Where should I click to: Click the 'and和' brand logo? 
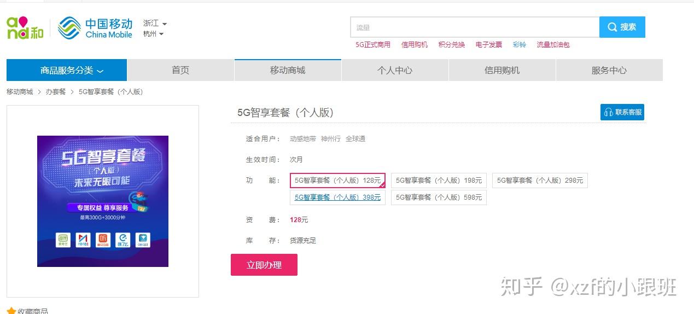click(x=25, y=28)
